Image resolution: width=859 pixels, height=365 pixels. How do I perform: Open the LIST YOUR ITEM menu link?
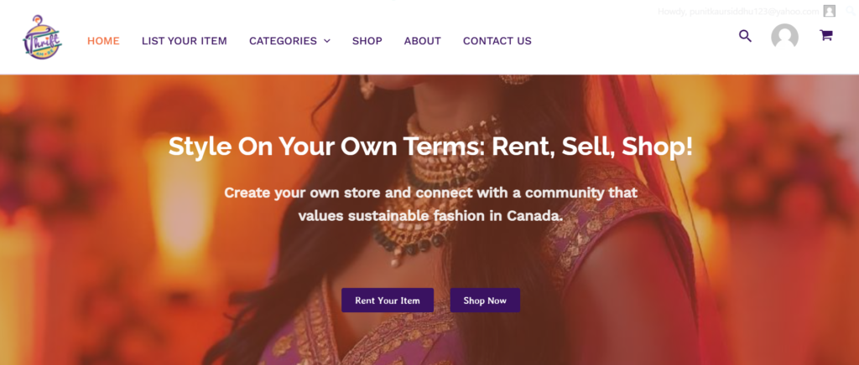(185, 41)
